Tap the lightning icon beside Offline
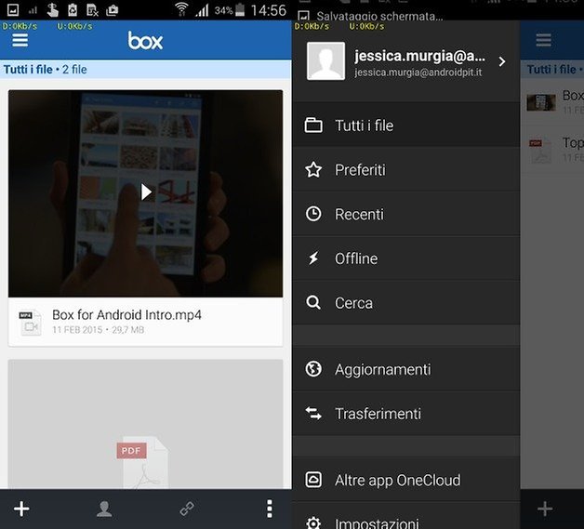Viewport: 584px width, 529px height. click(x=313, y=258)
